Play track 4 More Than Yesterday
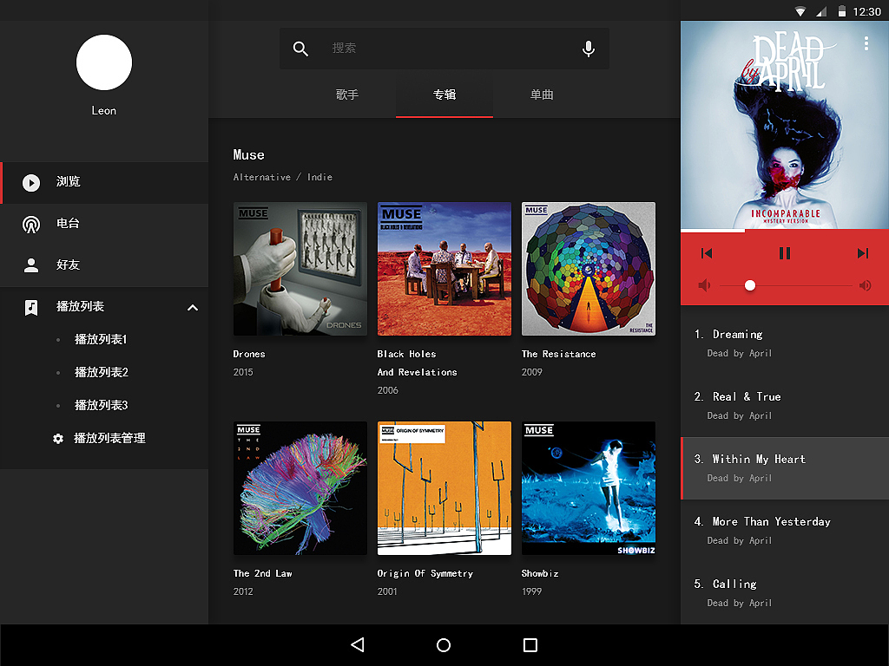The height and width of the screenshot is (666, 889). pyautogui.click(x=785, y=530)
